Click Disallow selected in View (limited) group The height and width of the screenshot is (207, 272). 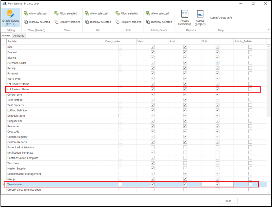[x=37, y=22]
